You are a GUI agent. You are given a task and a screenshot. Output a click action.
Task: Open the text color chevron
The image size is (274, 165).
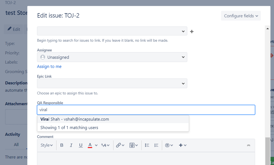pyautogui.click(x=96, y=145)
